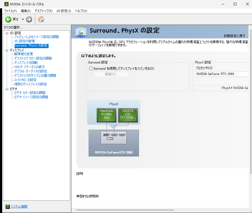252x213 pixels.
Task: Open the システム情報 link
Action: click(19, 207)
